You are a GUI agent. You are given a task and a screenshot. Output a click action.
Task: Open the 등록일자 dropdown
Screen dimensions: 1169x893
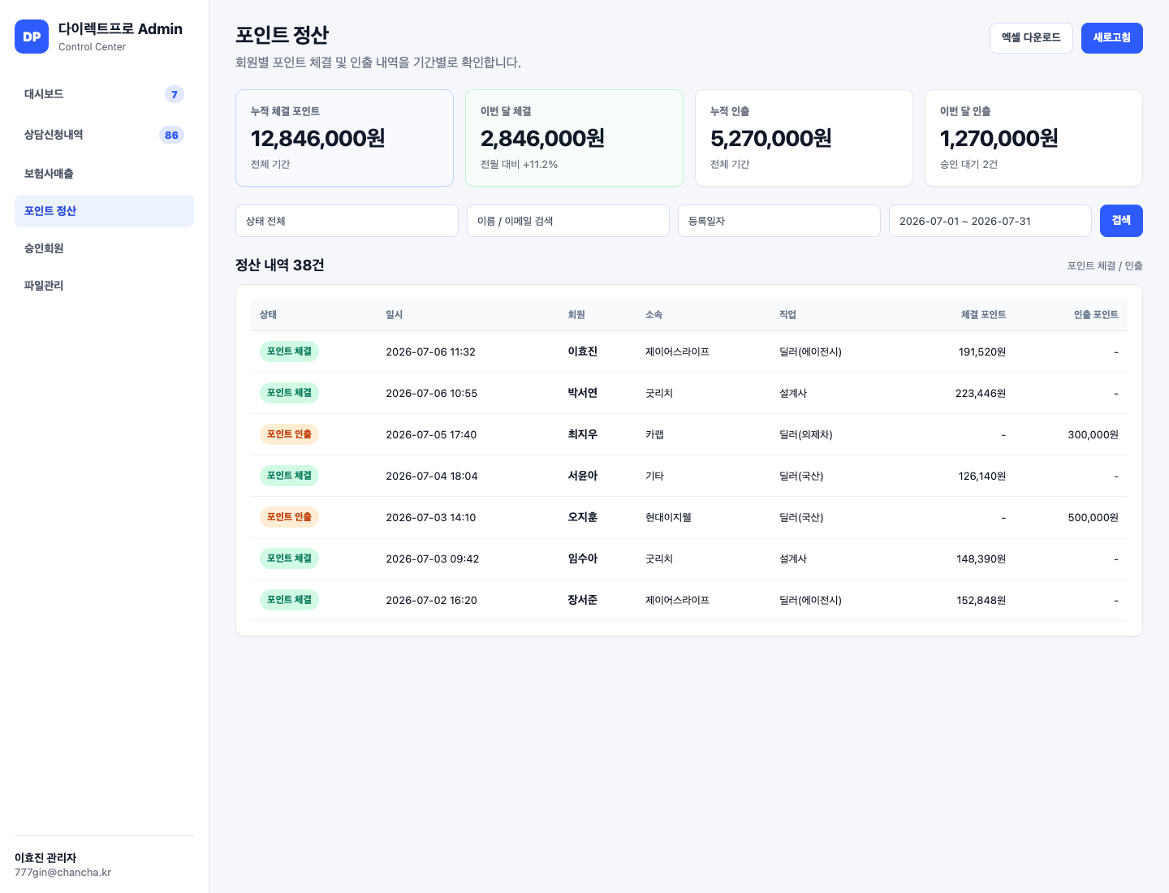[x=779, y=221]
